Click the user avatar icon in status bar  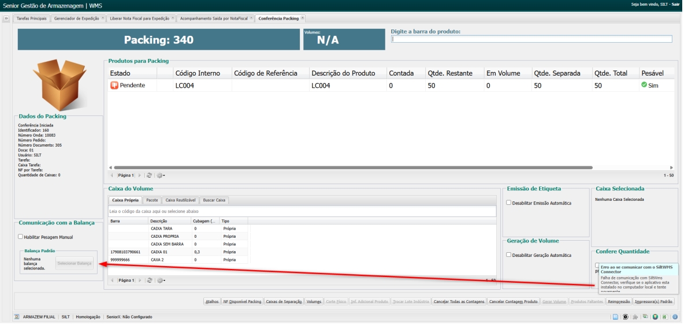coord(655,317)
